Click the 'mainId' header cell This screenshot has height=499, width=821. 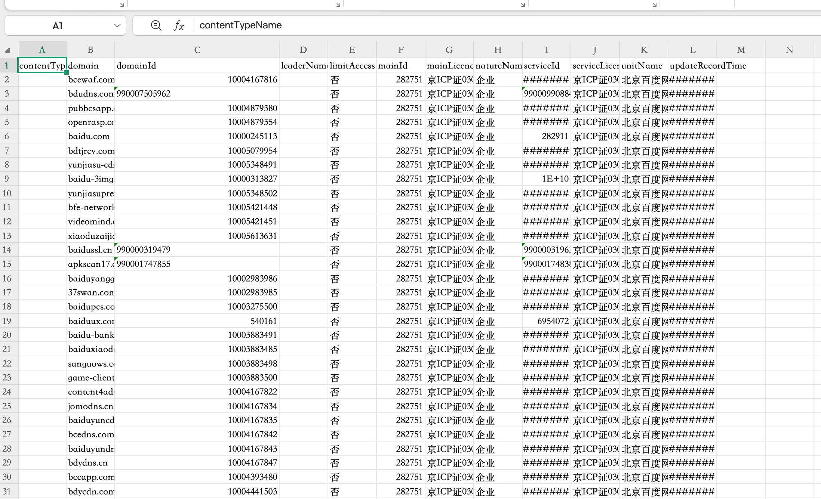click(401, 65)
